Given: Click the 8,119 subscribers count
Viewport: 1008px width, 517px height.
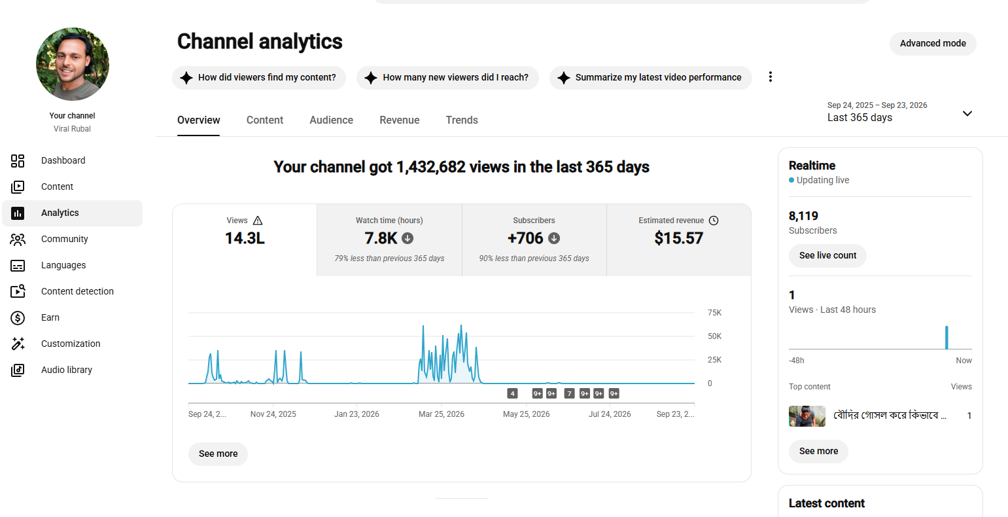Looking at the screenshot, I should pos(803,216).
